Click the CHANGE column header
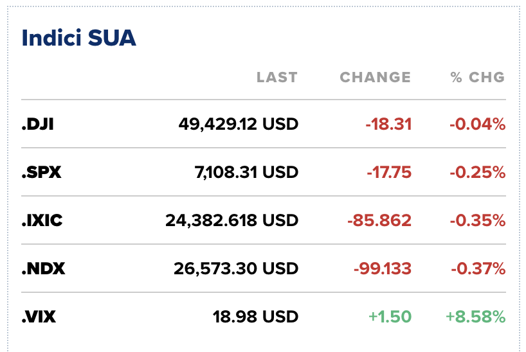This screenshot has width=526, height=352. (x=375, y=78)
